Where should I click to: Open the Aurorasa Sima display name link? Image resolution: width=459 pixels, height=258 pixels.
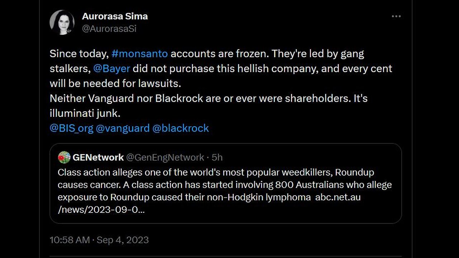[x=115, y=16]
